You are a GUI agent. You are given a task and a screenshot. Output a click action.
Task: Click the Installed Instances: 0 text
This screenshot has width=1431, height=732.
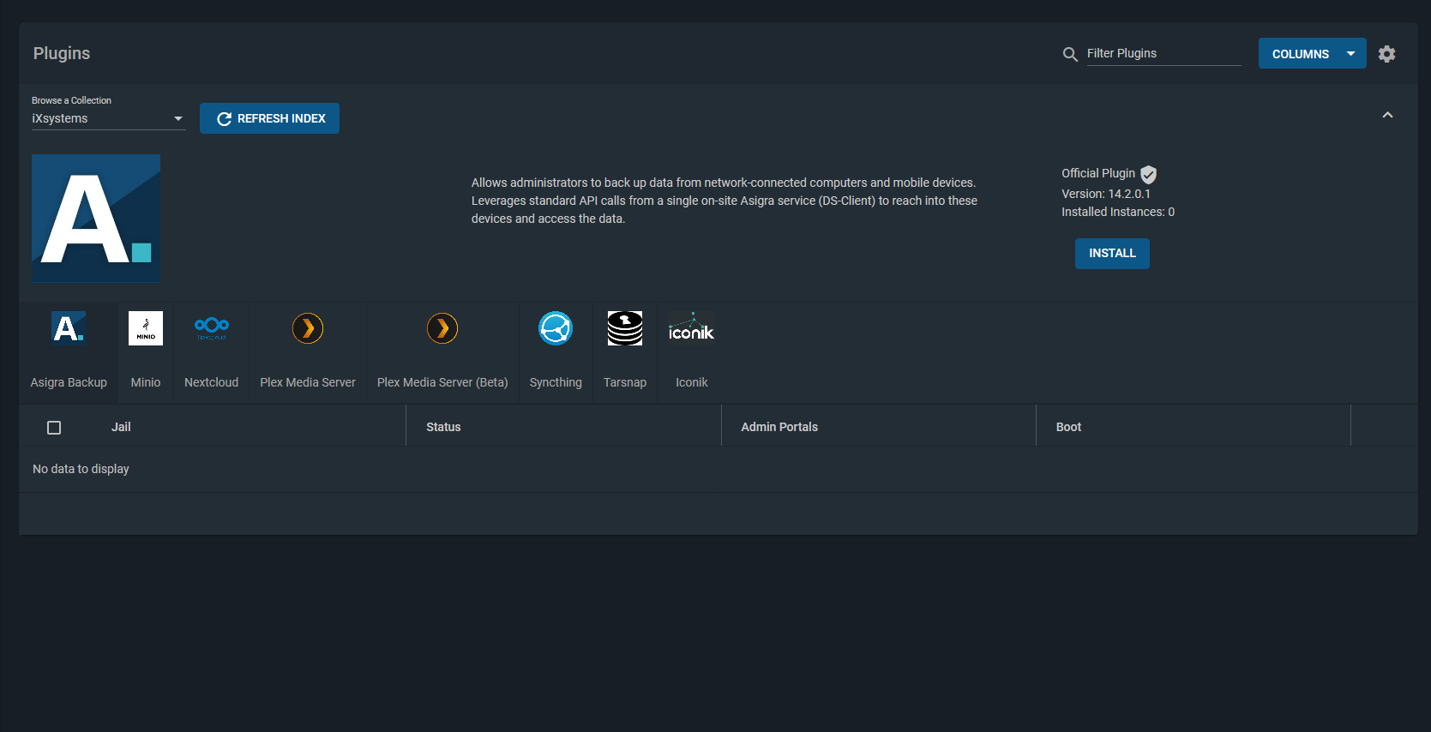(1118, 212)
